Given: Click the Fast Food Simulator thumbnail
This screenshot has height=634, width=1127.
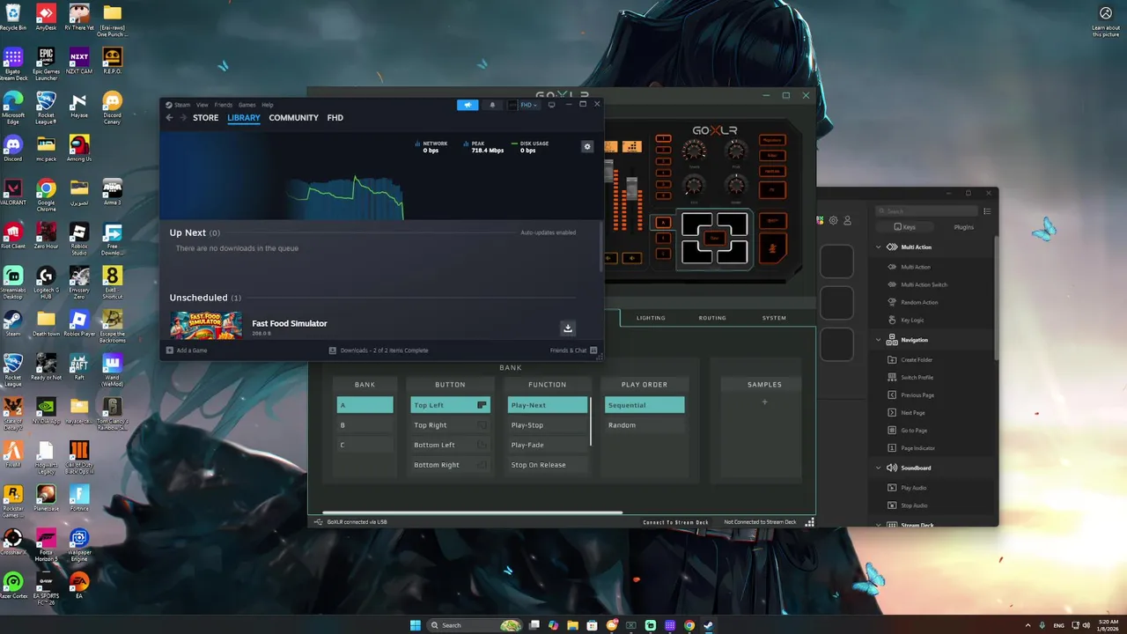Looking at the screenshot, I should pyautogui.click(x=206, y=325).
